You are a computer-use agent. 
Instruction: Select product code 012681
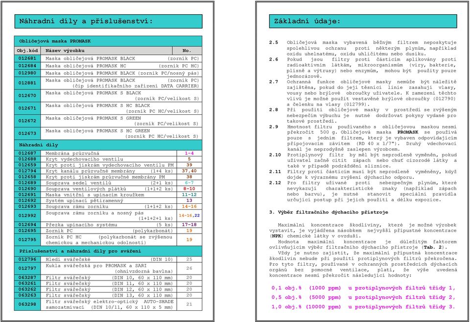[27, 59]
